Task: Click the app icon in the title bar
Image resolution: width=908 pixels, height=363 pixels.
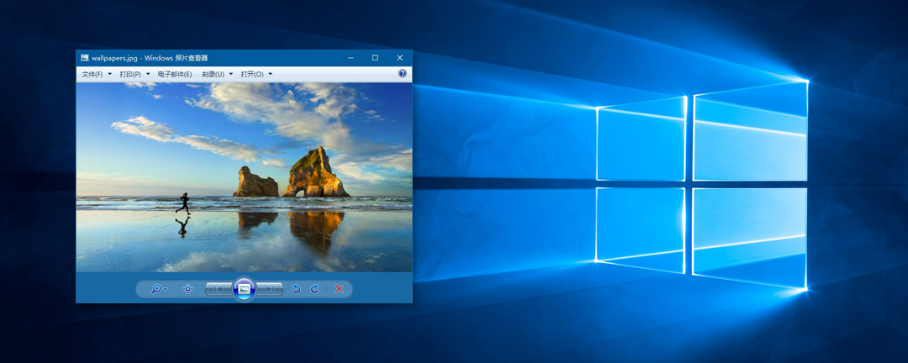Action: click(84, 58)
